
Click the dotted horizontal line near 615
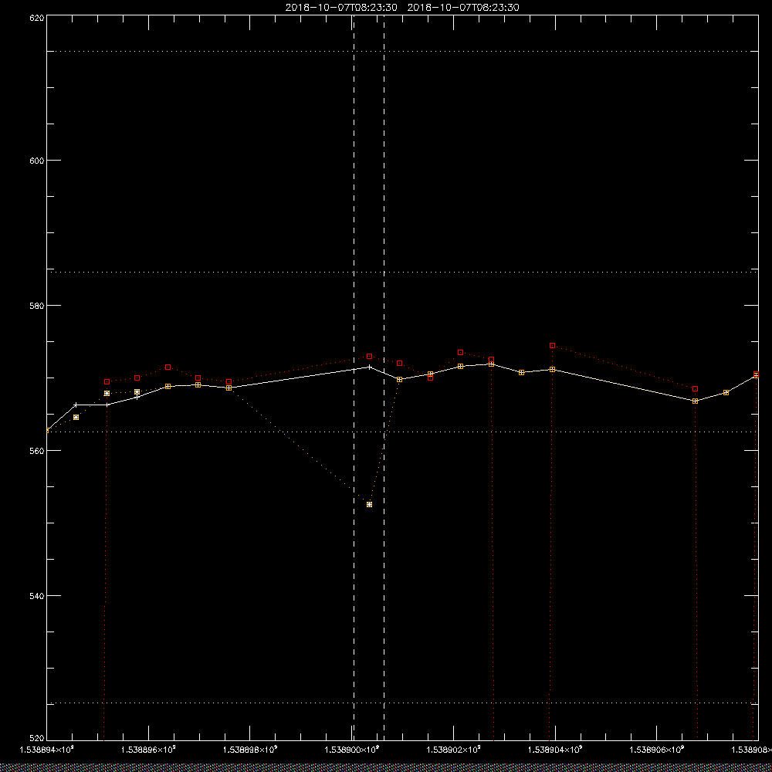click(402, 51)
